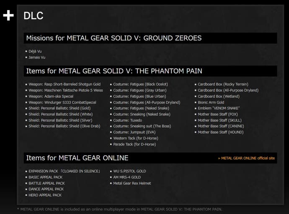Select Costume: Fatigues (Black Ocelot)
Viewport: 289px width, 214px height.
[x=140, y=84]
